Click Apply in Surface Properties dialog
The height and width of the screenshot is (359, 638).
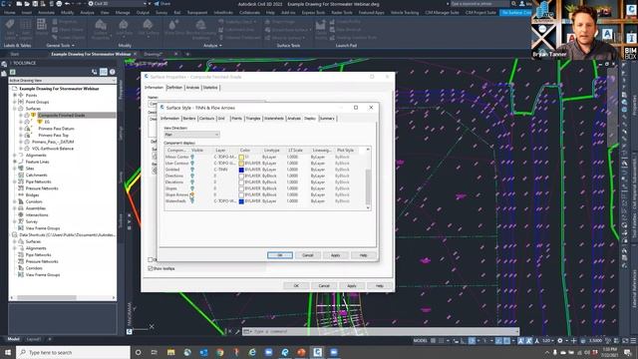(x=352, y=286)
